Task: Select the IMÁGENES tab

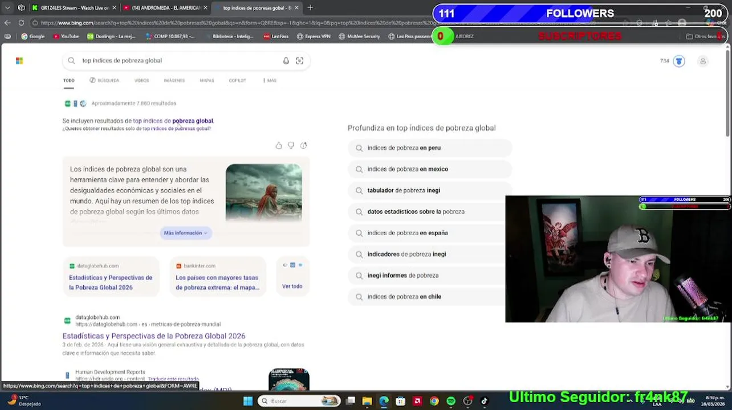Action: tap(174, 81)
